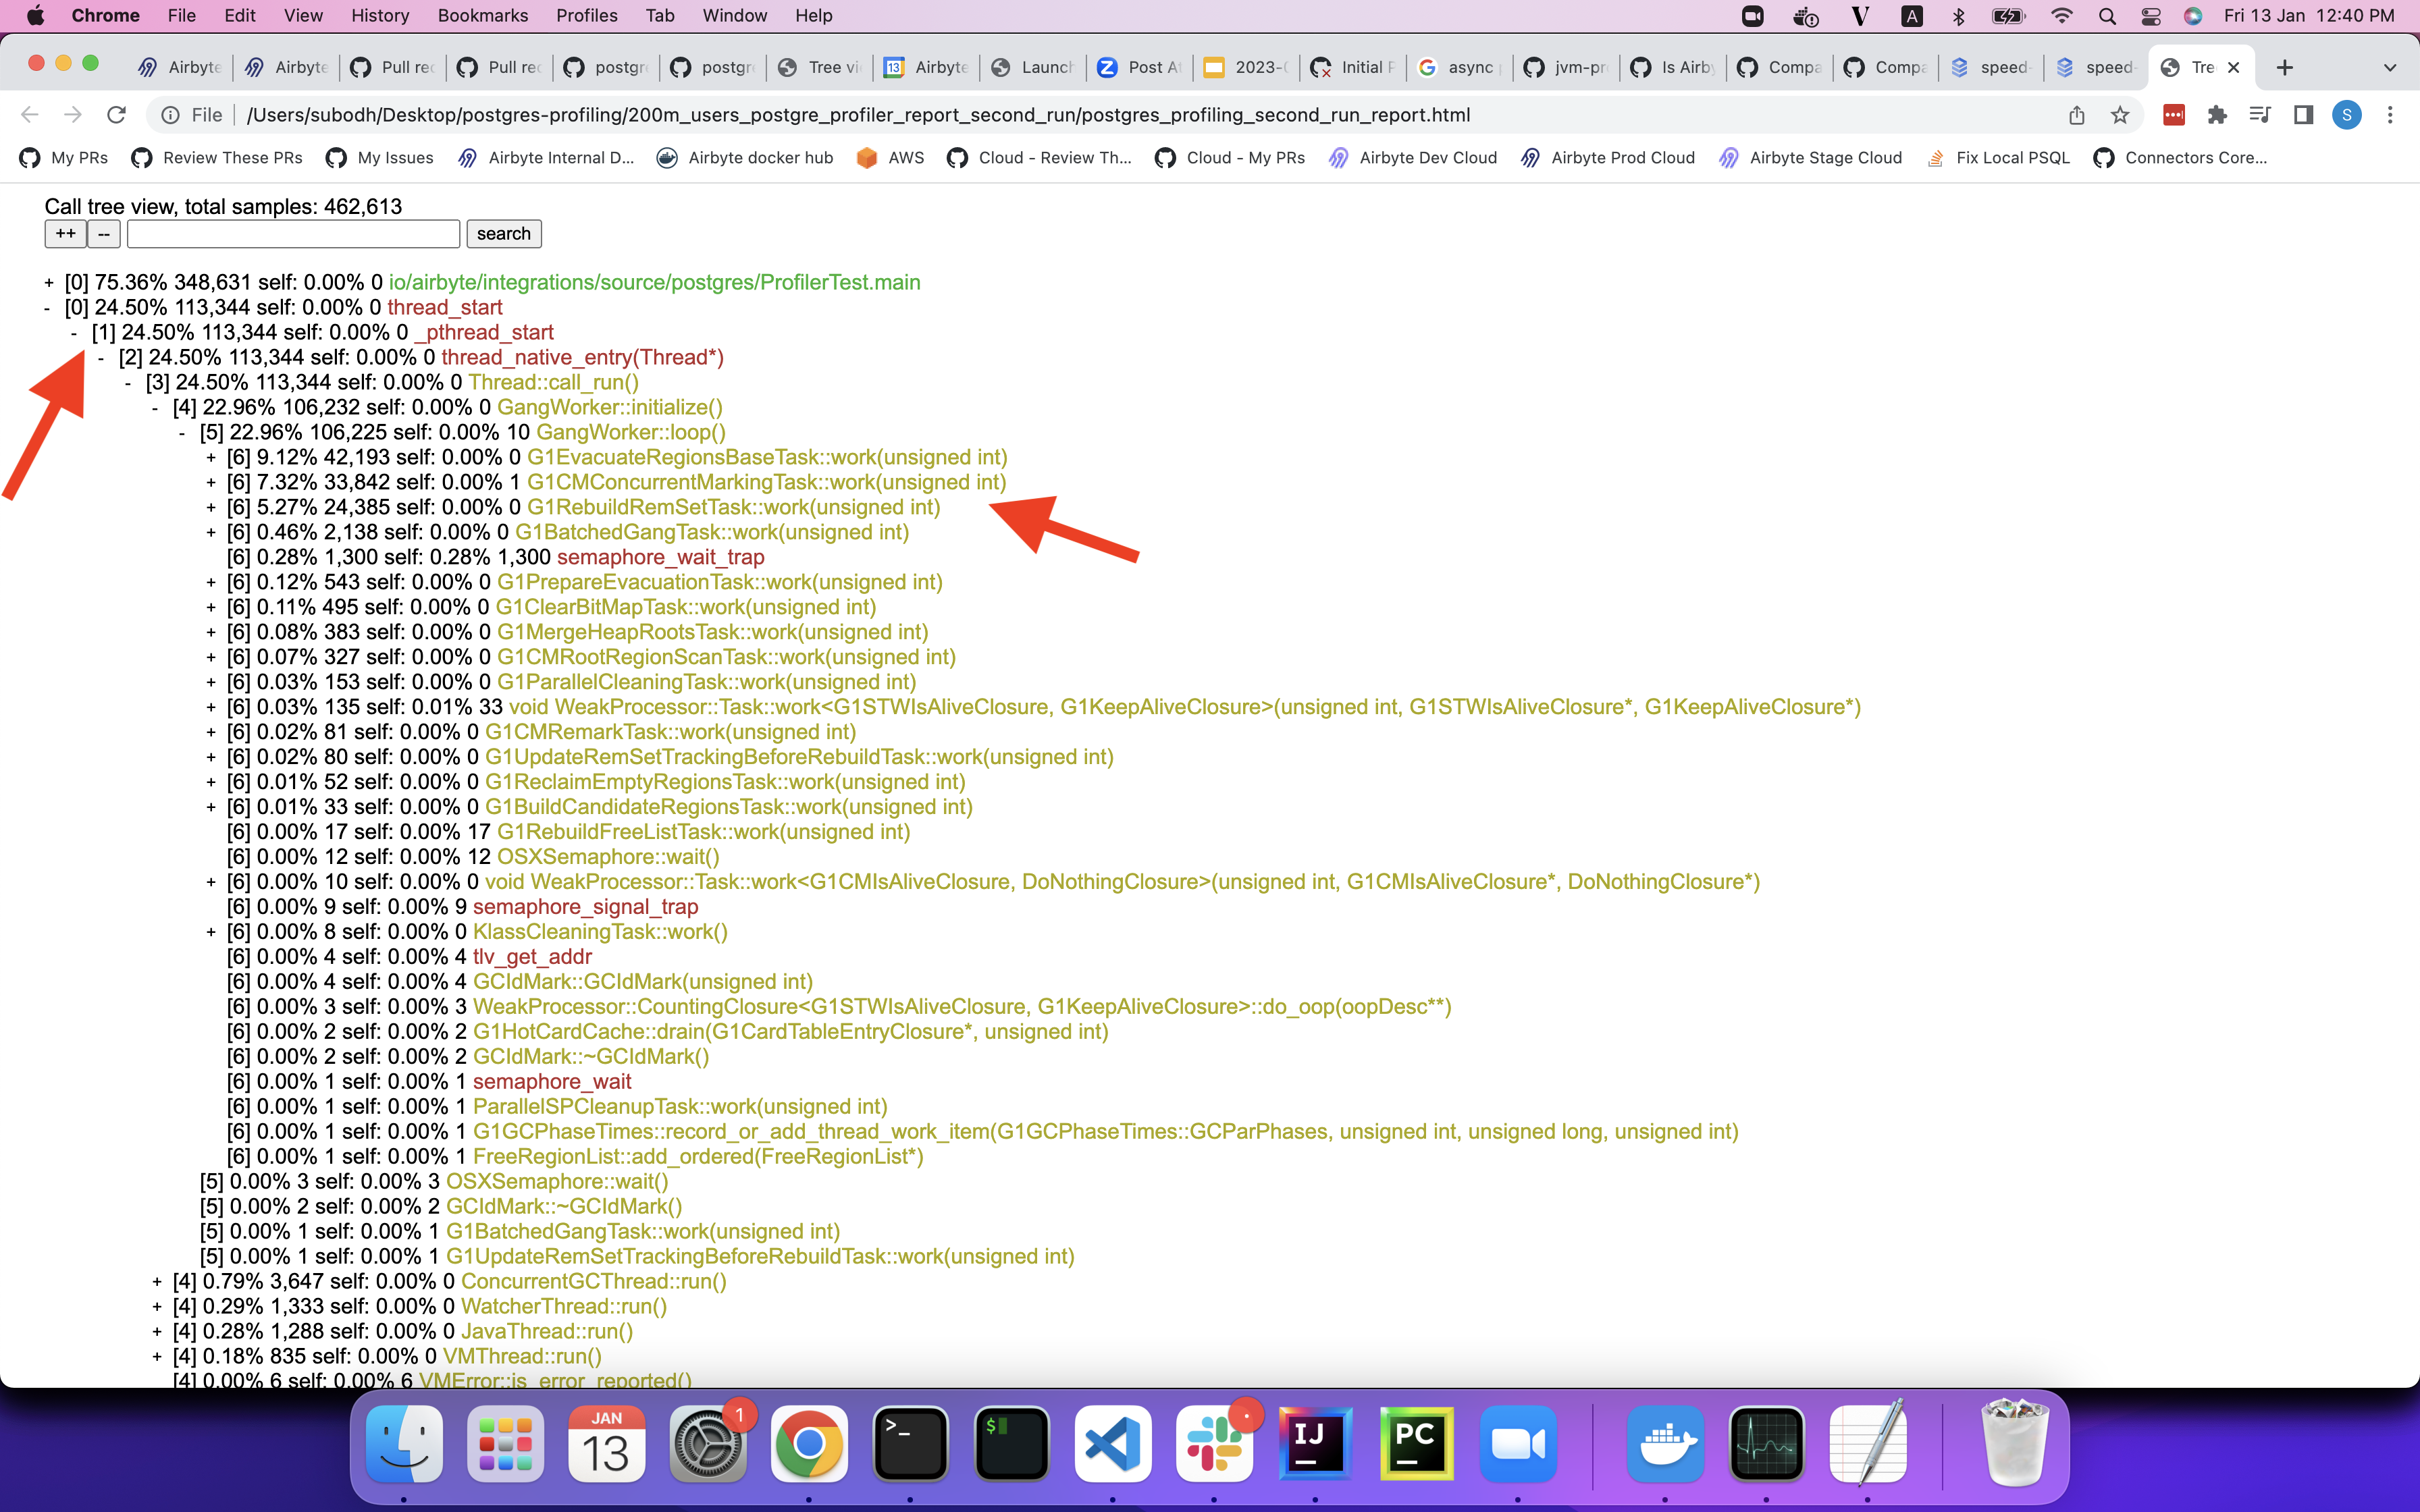Reload the current page
2420x1512 pixels.
pyautogui.click(x=116, y=114)
